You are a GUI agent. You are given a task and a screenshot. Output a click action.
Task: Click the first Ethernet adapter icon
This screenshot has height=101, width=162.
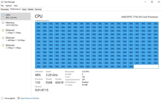tap(3, 30)
